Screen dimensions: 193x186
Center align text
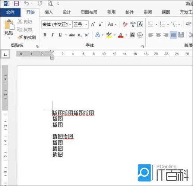pos(158,35)
